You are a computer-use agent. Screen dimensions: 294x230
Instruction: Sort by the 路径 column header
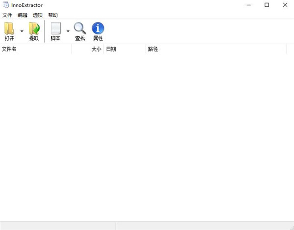(x=216, y=49)
